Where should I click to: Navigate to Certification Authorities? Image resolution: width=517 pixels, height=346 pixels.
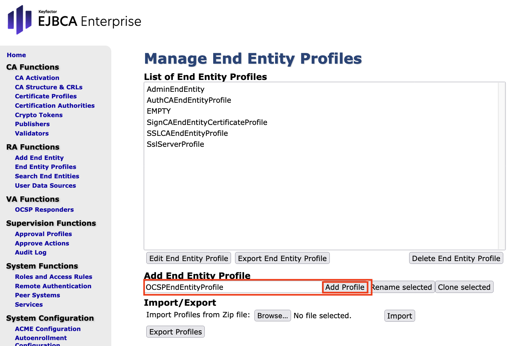pyautogui.click(x=55, y=106)
